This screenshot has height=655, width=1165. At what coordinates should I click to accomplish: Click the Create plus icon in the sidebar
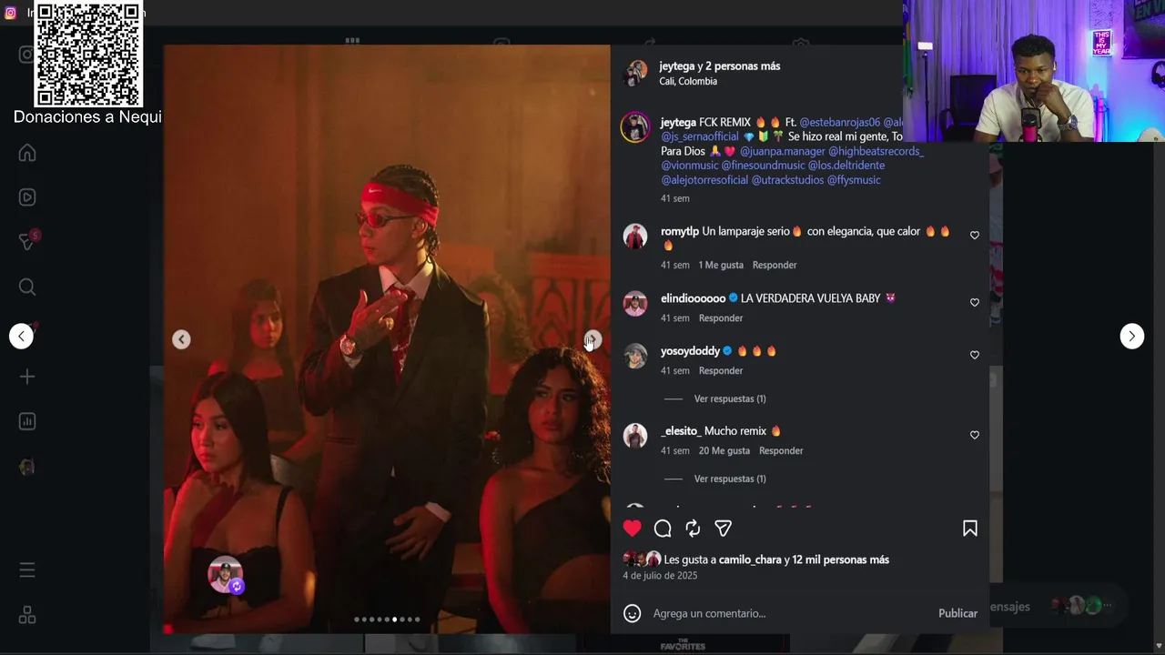27,377
